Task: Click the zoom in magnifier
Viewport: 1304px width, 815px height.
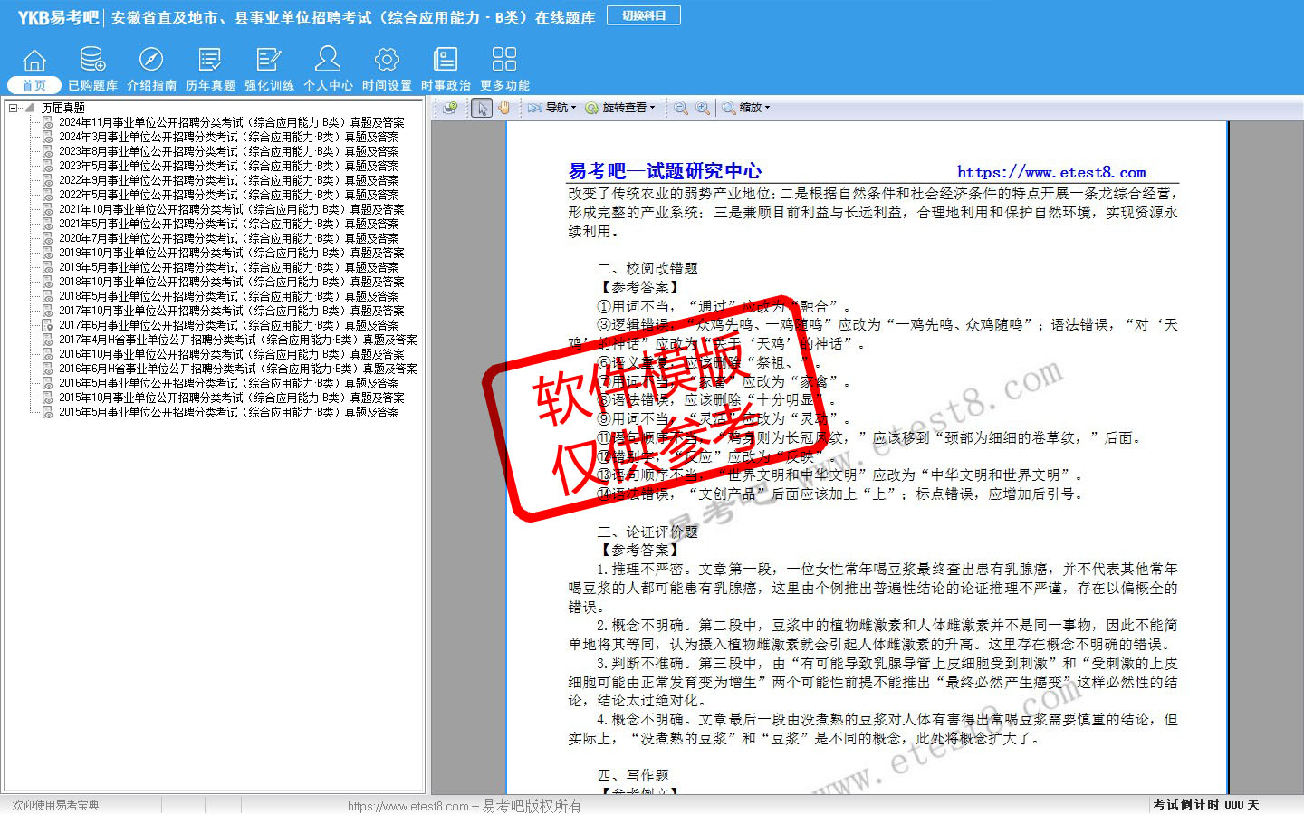Action: click(703, 108)
